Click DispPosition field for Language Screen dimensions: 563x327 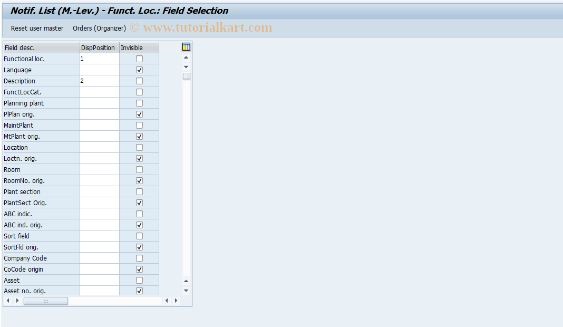click(100, 70)
